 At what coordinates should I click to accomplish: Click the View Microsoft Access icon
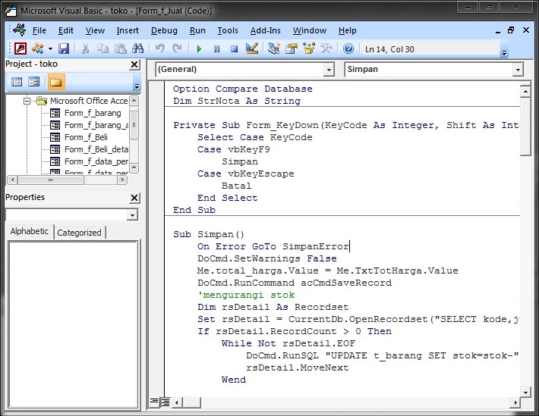(20, 48)
